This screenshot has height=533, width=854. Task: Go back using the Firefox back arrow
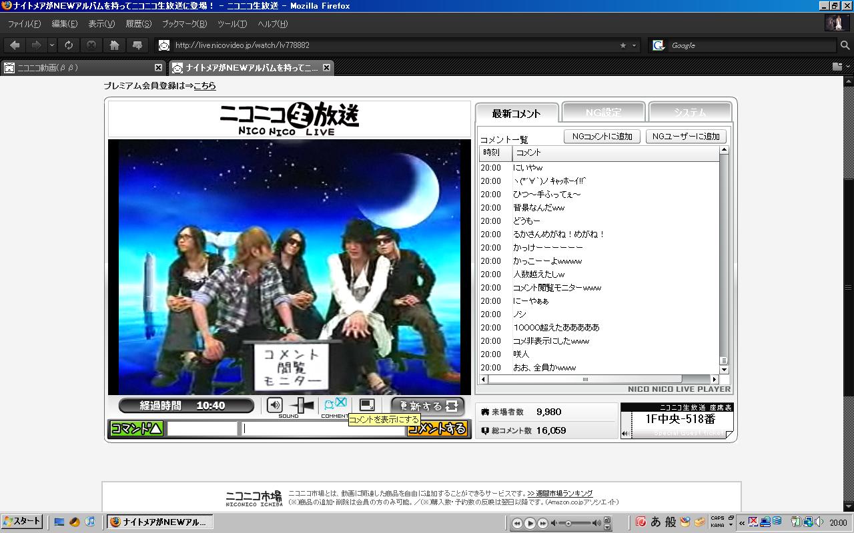coord(15,45)
